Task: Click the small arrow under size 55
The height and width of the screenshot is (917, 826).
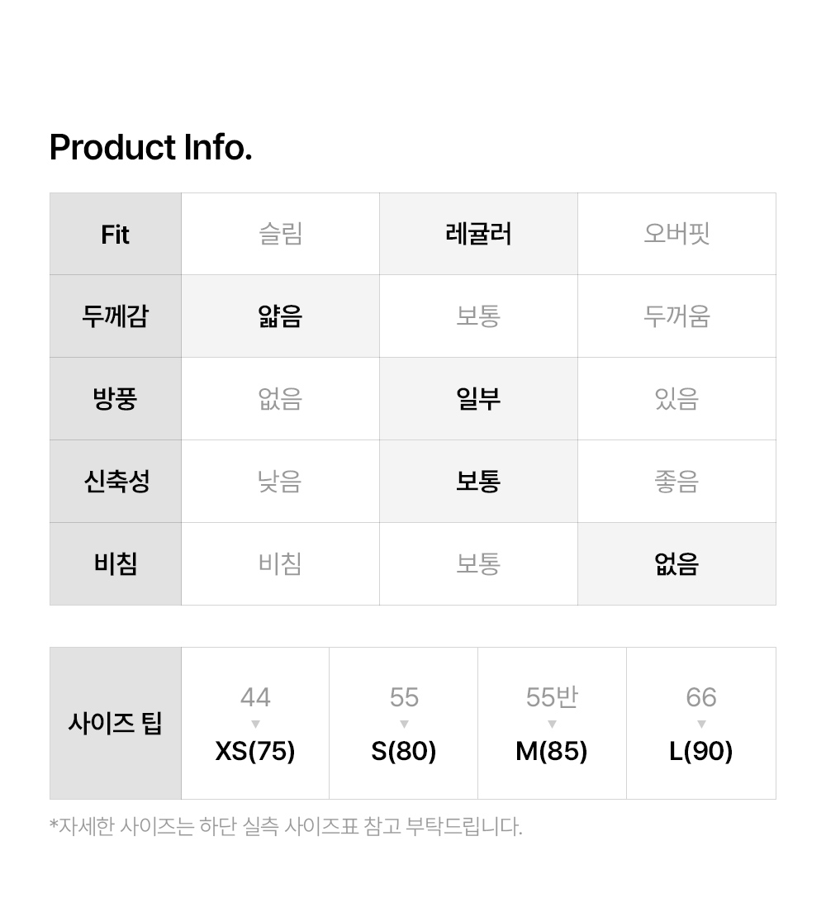Action: click(x=404, y=725)
